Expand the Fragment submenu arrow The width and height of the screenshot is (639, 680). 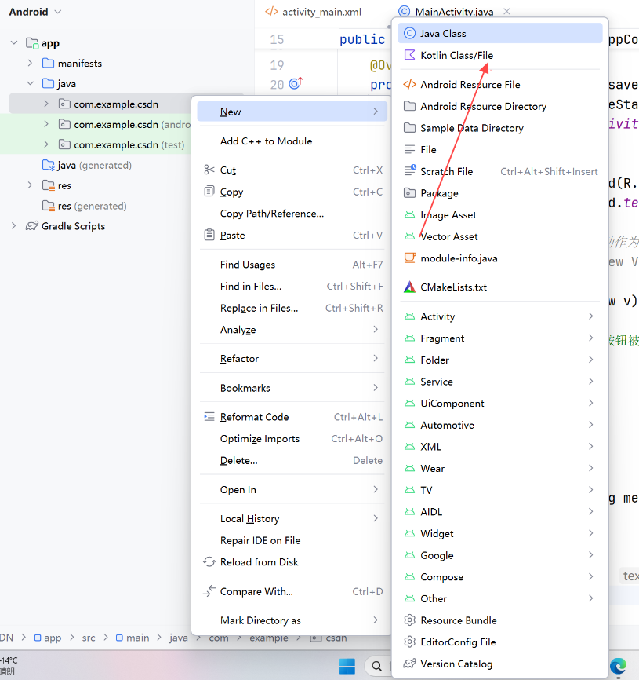pyautogui.click(x=591, y=338)
